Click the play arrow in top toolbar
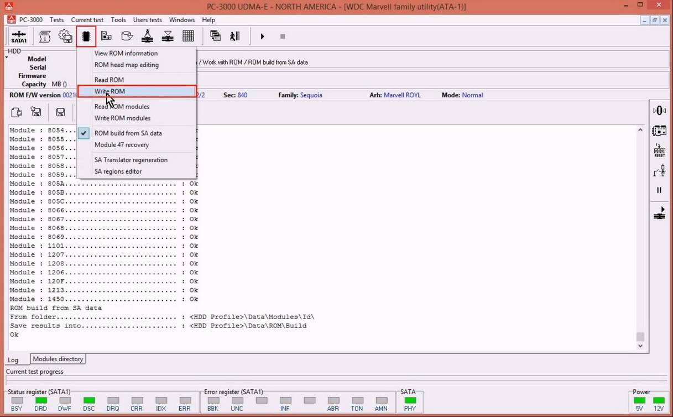The image size is (673, 417). (262, 37)
